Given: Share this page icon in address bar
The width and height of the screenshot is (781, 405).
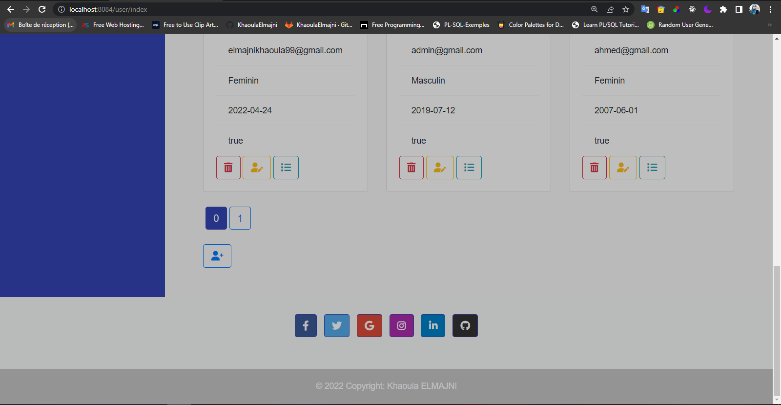Looking at the screenshot, I should tap(610, 9).
